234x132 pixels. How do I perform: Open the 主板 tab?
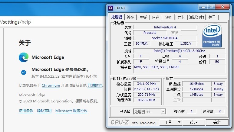pyautogui.click(x=143, y=17)
